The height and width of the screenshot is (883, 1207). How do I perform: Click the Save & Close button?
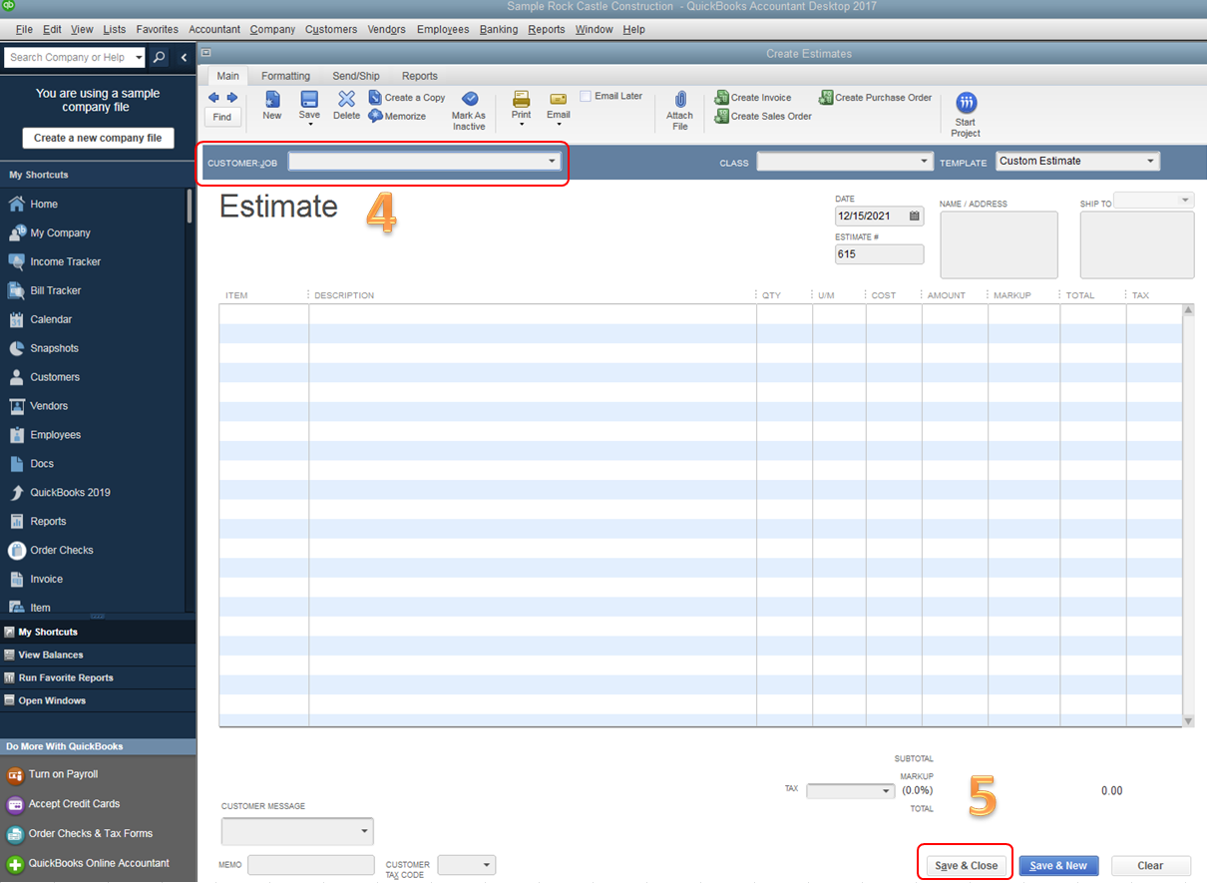(964, 865)
